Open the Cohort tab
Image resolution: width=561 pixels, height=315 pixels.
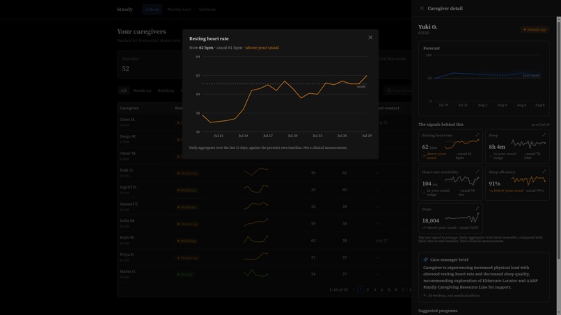152,9
